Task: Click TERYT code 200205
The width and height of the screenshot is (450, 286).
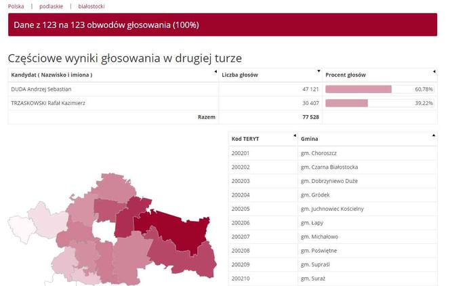Action: coord(241,209)
